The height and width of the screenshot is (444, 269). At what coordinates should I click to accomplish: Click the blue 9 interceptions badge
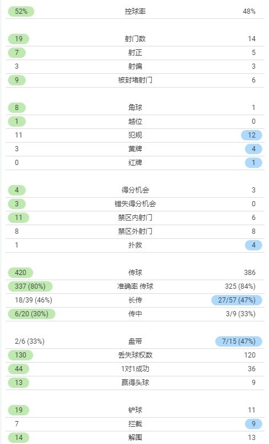pyautogui.click(x=254, y=424)
